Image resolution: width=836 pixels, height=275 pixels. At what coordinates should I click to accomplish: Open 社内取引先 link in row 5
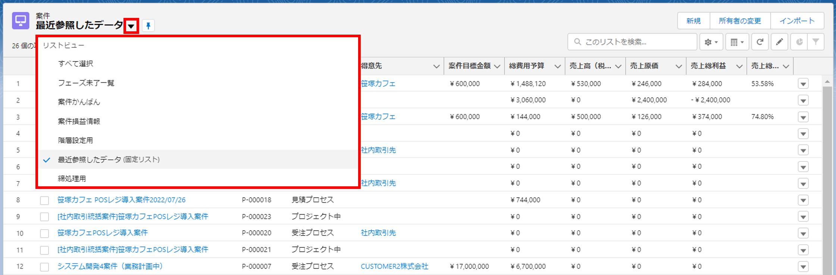[x=378, y=150]
